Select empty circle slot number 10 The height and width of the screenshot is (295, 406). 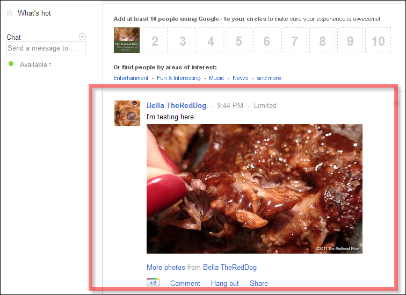tap(378, 41)
